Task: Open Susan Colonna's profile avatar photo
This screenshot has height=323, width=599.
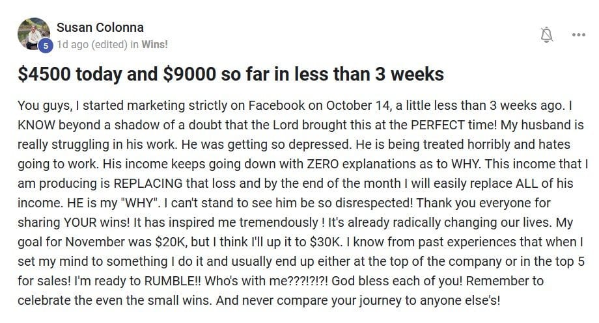Action: click(34, 34)
